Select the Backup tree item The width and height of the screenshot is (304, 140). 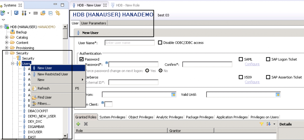(21, 32)
